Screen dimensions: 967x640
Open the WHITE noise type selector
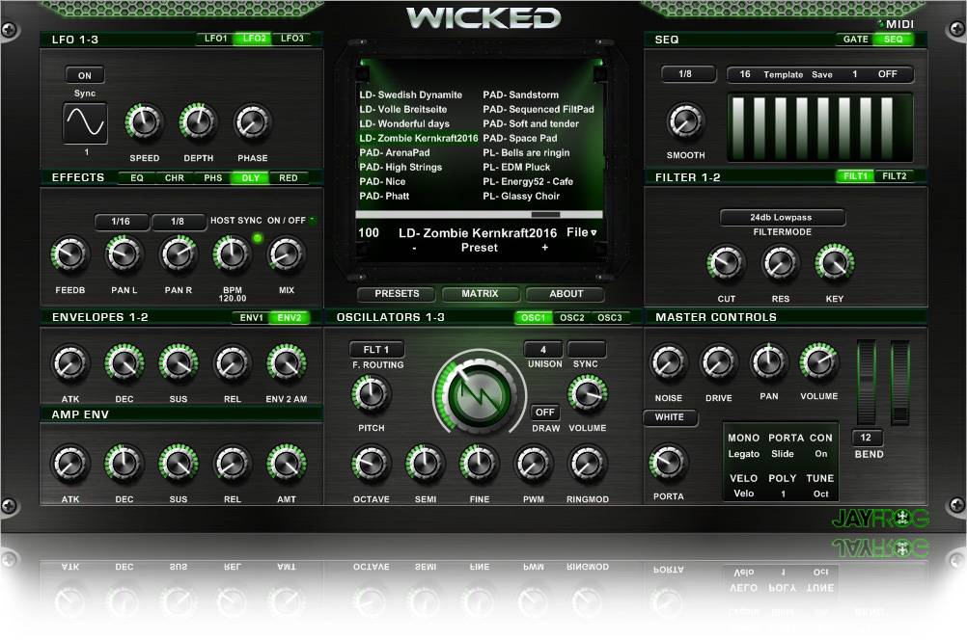tap(669, 417)
